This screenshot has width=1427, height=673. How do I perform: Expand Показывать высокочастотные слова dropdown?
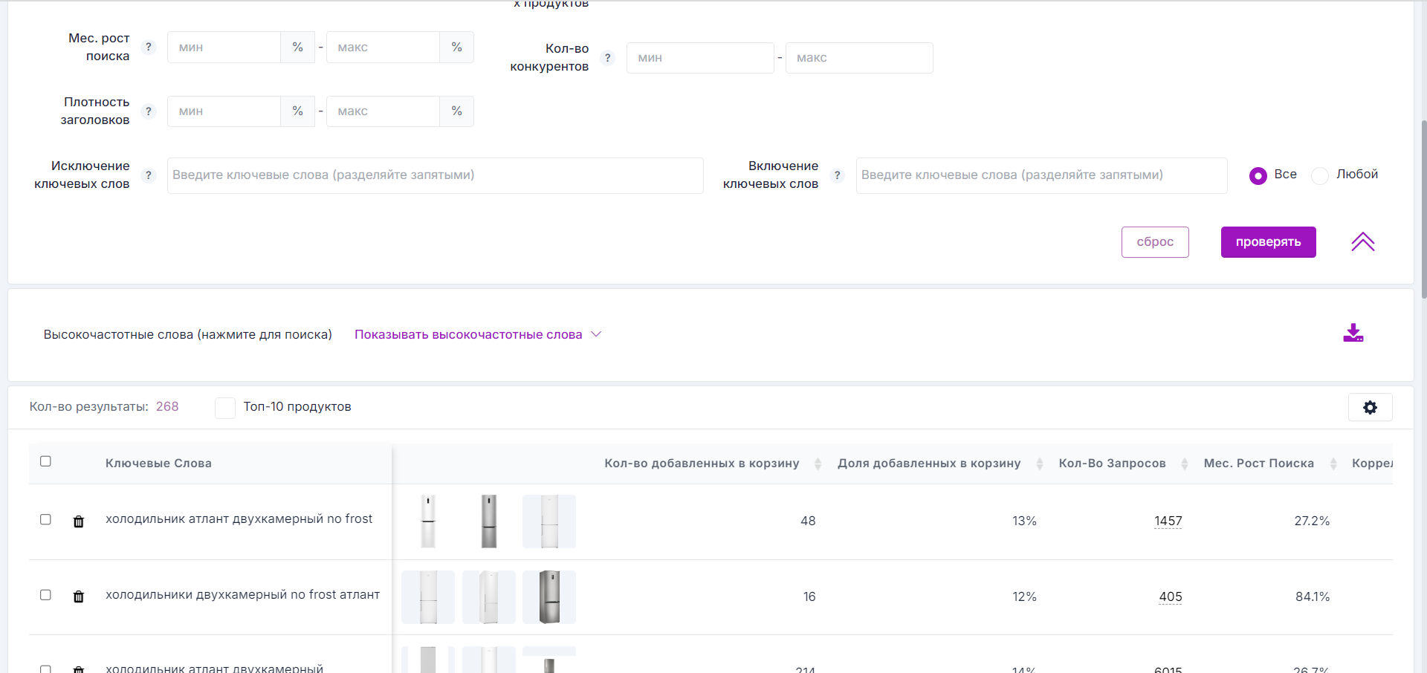pyautogui.click(x=477, y=335)
